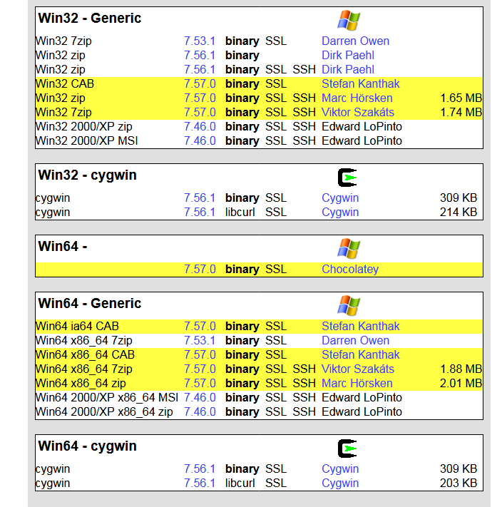
Task: Click the Win64 - cygwin heading
Action: pos(87,446)
